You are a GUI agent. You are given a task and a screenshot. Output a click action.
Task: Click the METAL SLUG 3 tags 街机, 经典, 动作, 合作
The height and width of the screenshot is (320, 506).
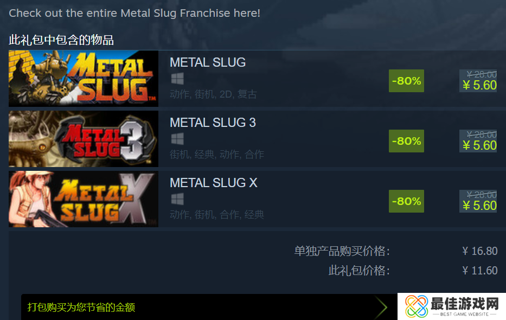tap(217, 155)
